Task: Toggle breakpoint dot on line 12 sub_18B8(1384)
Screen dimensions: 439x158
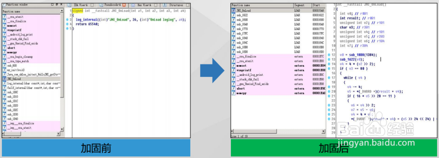Action: [x=329, y=55]
